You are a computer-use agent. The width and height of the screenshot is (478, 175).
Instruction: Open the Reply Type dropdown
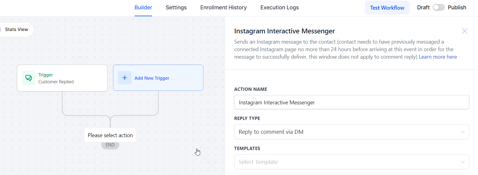[351, 132]
